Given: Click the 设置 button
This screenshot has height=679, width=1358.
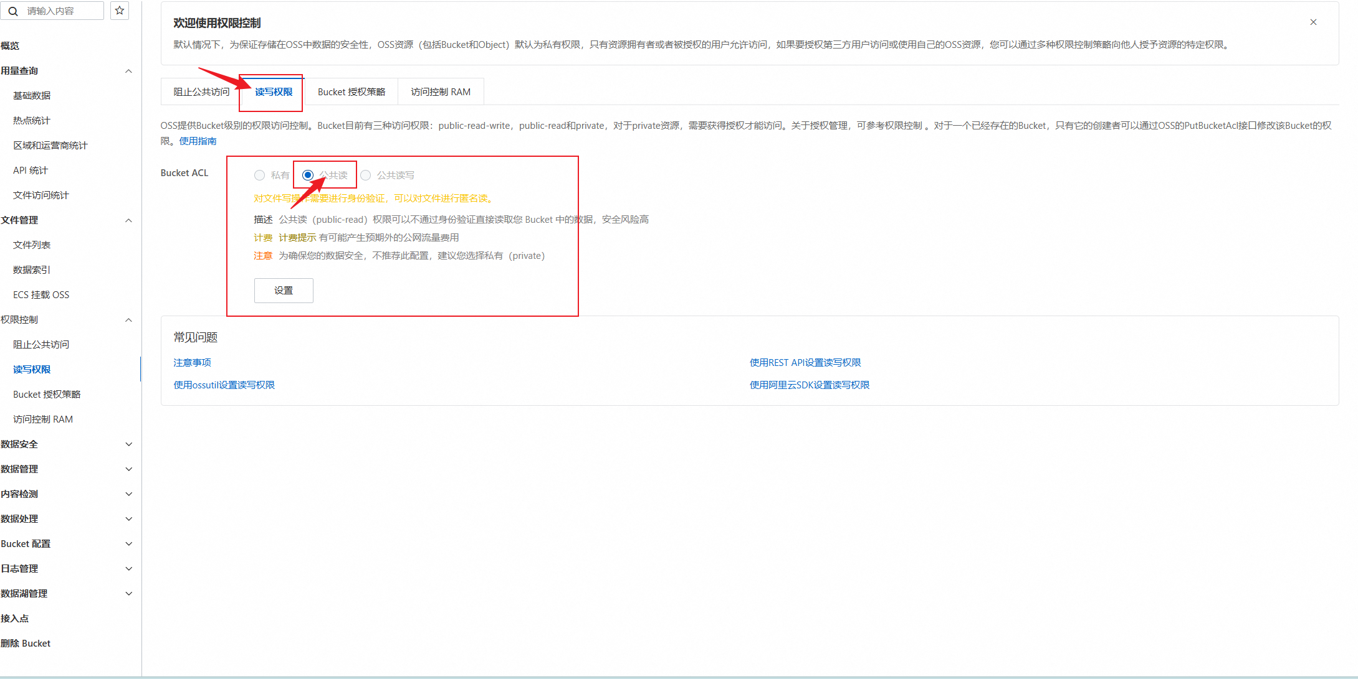Looking at the screenshot, I should tap(284, 291).
